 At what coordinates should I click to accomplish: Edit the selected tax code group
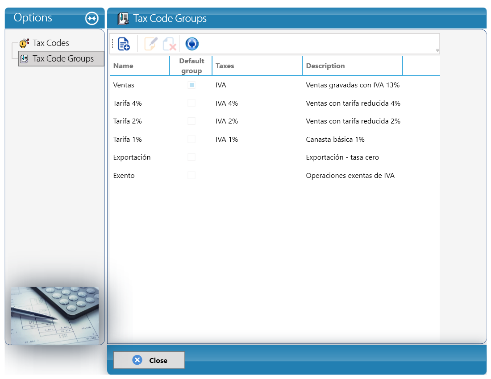pyautogui.click(x=150, y=44)
